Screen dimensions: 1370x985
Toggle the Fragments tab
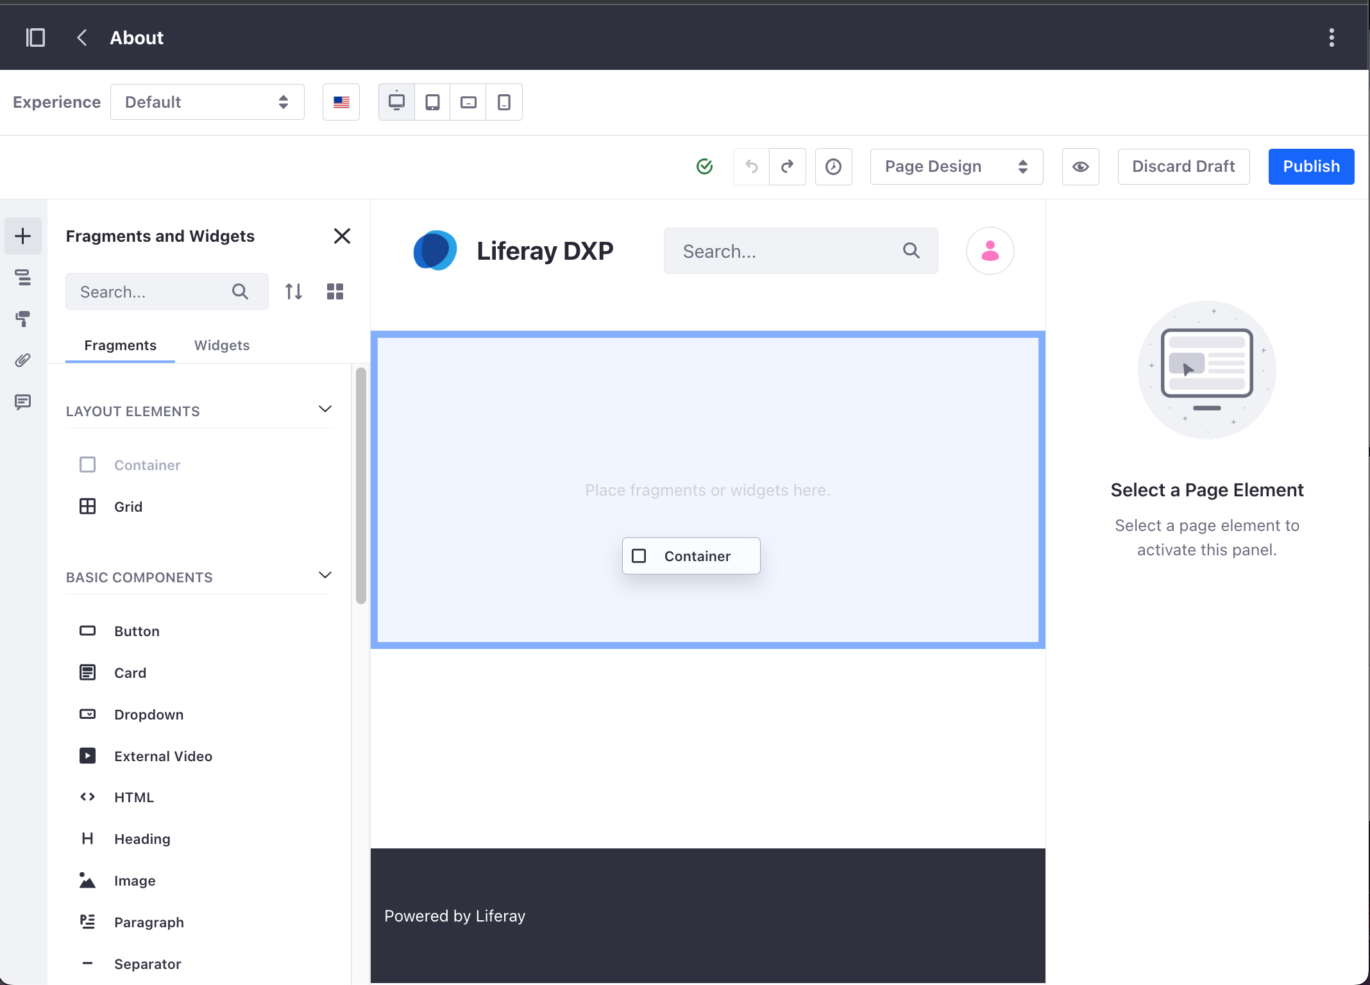pyautogui.click(x=120, y=344)
